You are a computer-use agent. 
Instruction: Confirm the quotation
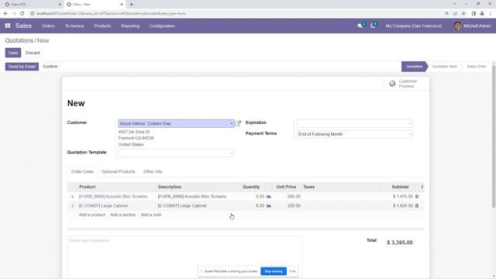tap(50, 67)
